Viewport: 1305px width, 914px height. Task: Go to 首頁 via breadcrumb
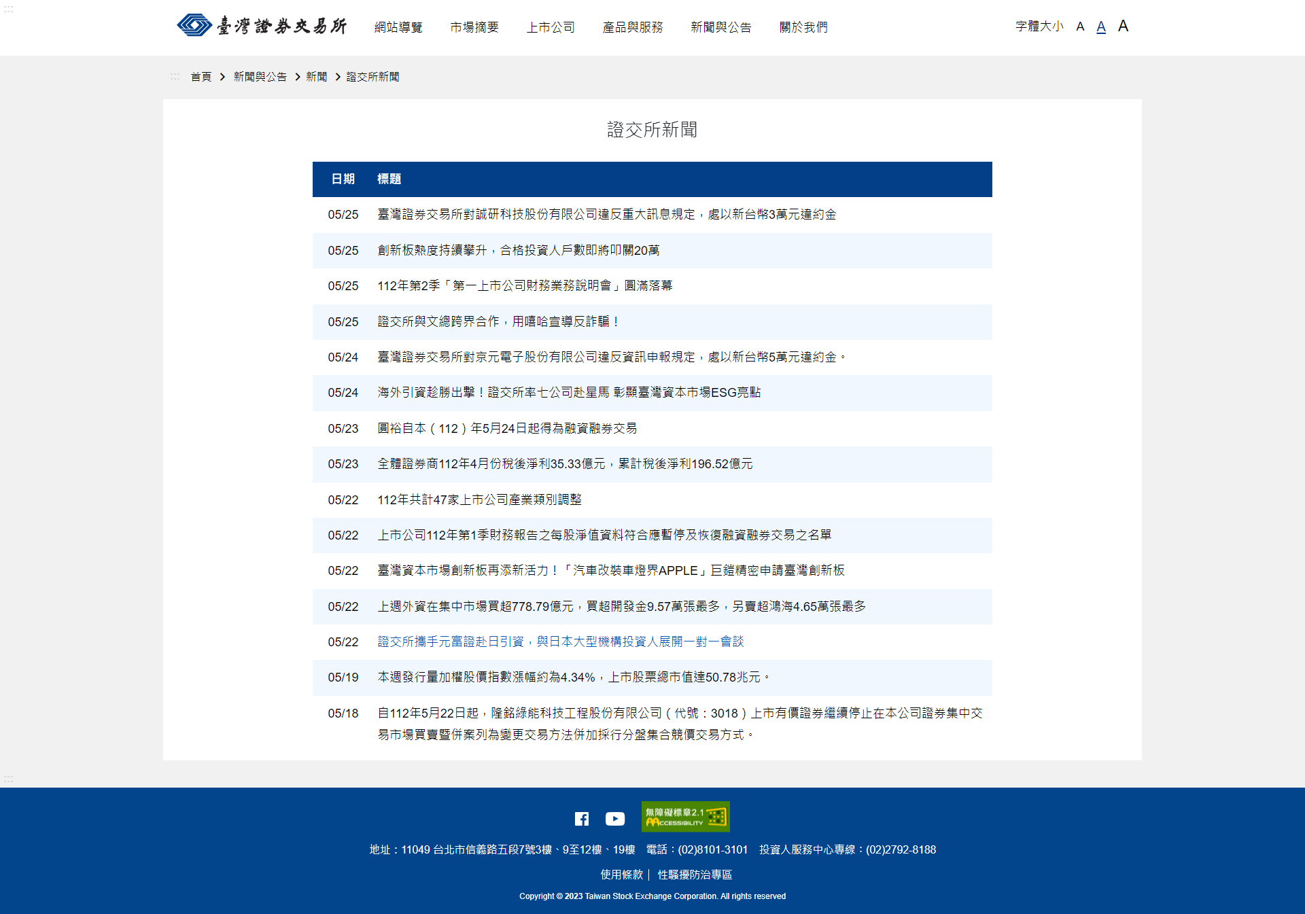click(x=201, y=76)
